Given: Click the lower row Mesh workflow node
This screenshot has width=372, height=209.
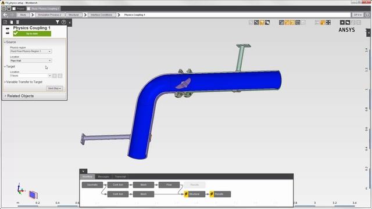Looking at the screenshot, I should [x=144, y=194].
